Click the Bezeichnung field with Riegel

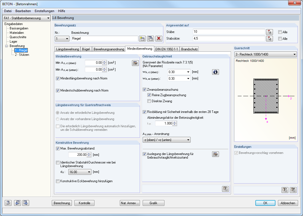[x=105, y=38]
